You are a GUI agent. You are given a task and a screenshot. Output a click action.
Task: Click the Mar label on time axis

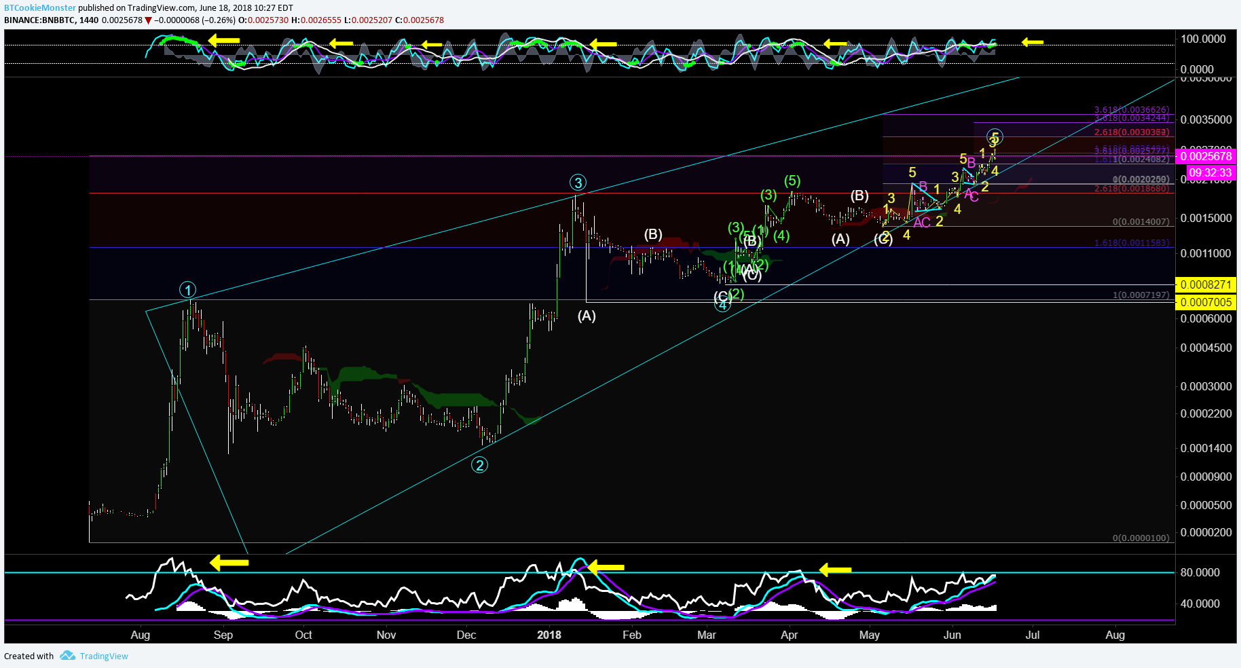pos(707,635)
